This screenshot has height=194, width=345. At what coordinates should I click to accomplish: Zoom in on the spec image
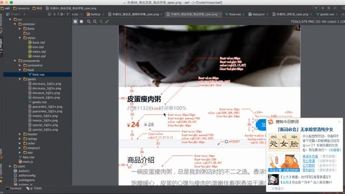click(x=88, y=22)
